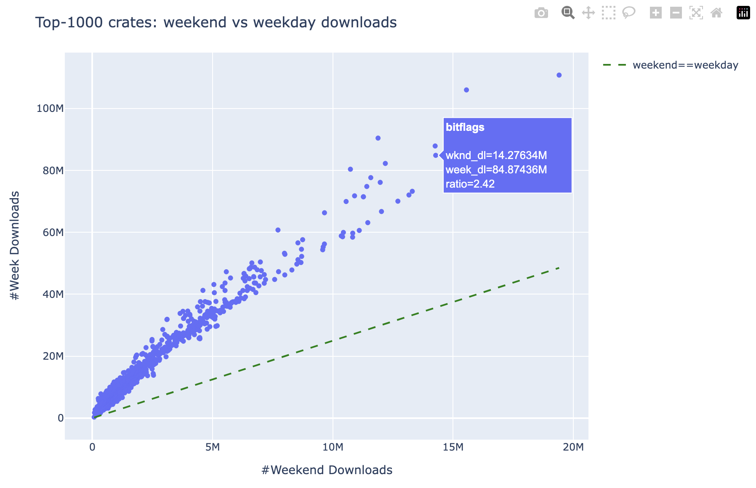Choose the Box Select tool

pyautogui.click(x=608, y=13)
